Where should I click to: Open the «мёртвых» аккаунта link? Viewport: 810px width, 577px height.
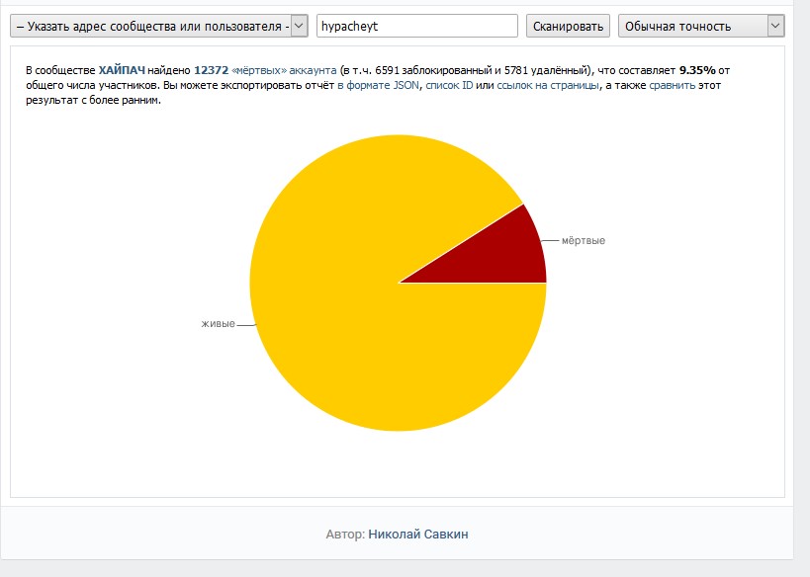[284, 70]
